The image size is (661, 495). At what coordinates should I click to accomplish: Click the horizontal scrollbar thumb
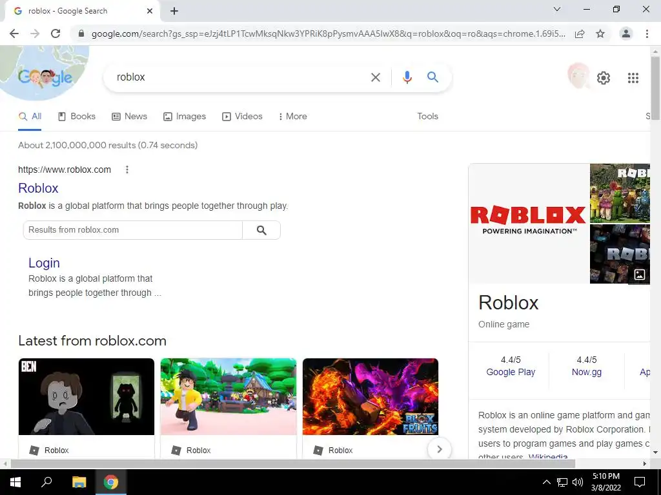(293, 464)
